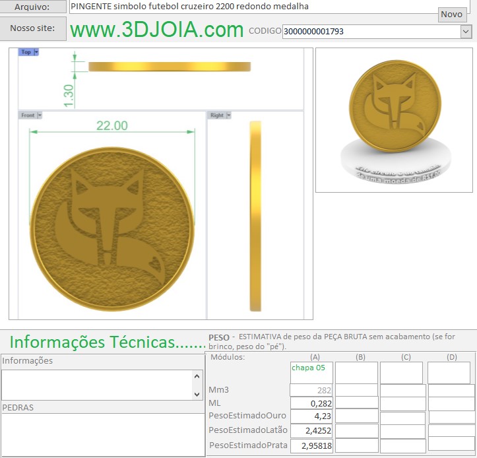Click the PESO estimate description text
Viewport: 477px width, 458px height.
pyautogui.click(x=332, y=341)
